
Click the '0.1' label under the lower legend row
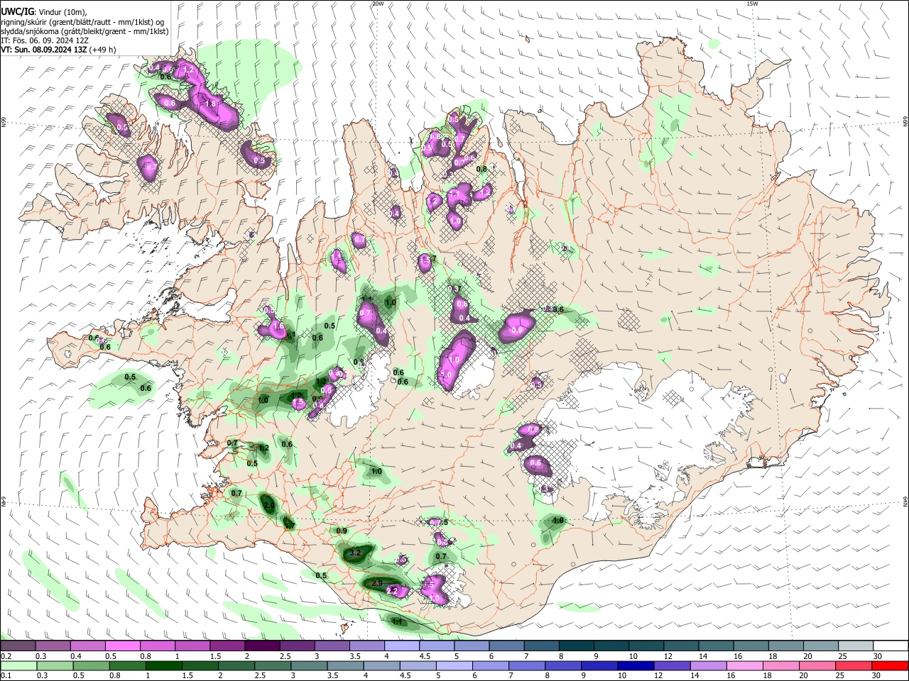tap(6, 675)
